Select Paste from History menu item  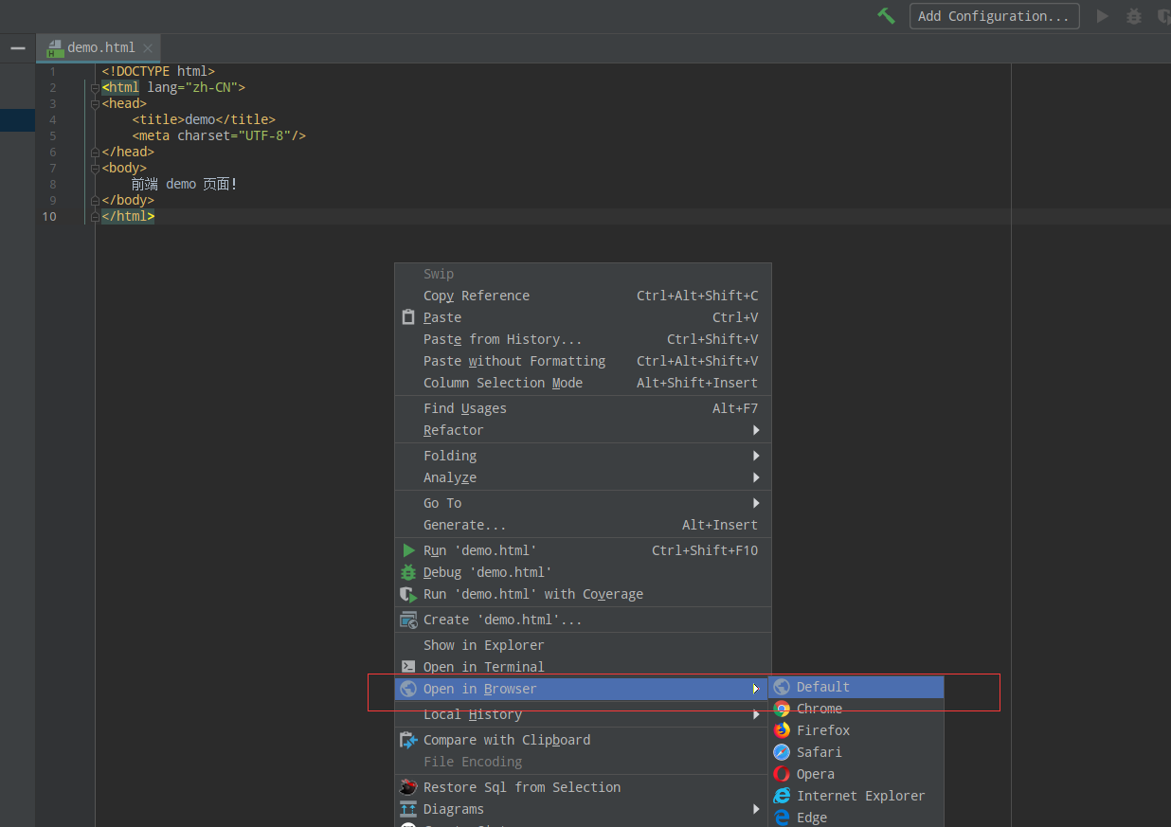(583, 339)
